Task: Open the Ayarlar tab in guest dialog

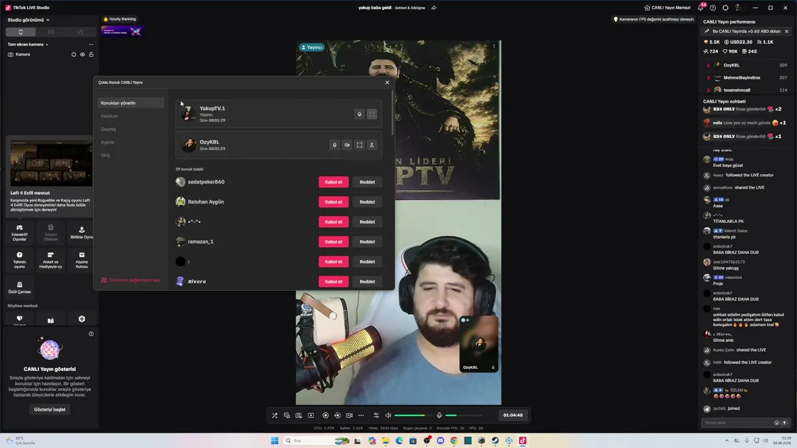Action: click(x=108, y=142)
